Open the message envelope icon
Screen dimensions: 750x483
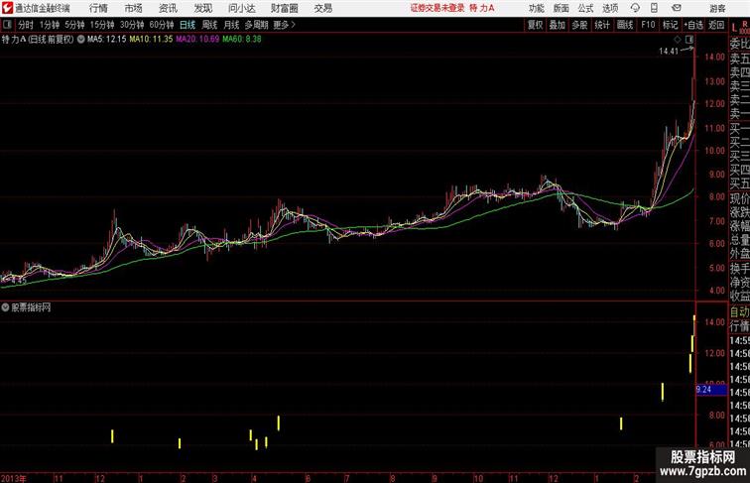pyautogui.click(x=677, y=8)
